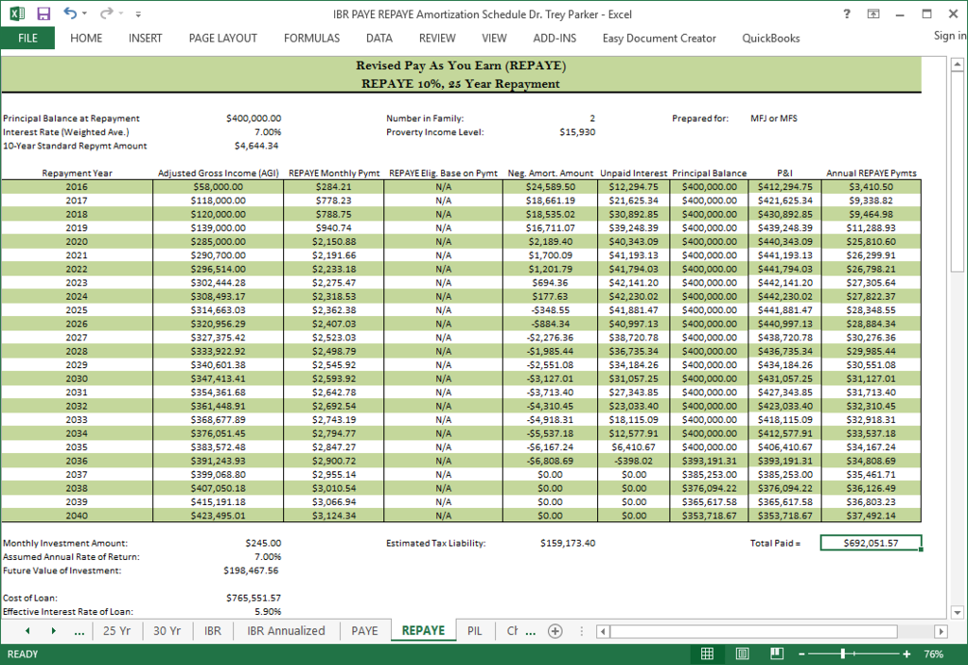Click the horizontal scrollbar right arrow

pyautogui.click(x=941, y=631)
